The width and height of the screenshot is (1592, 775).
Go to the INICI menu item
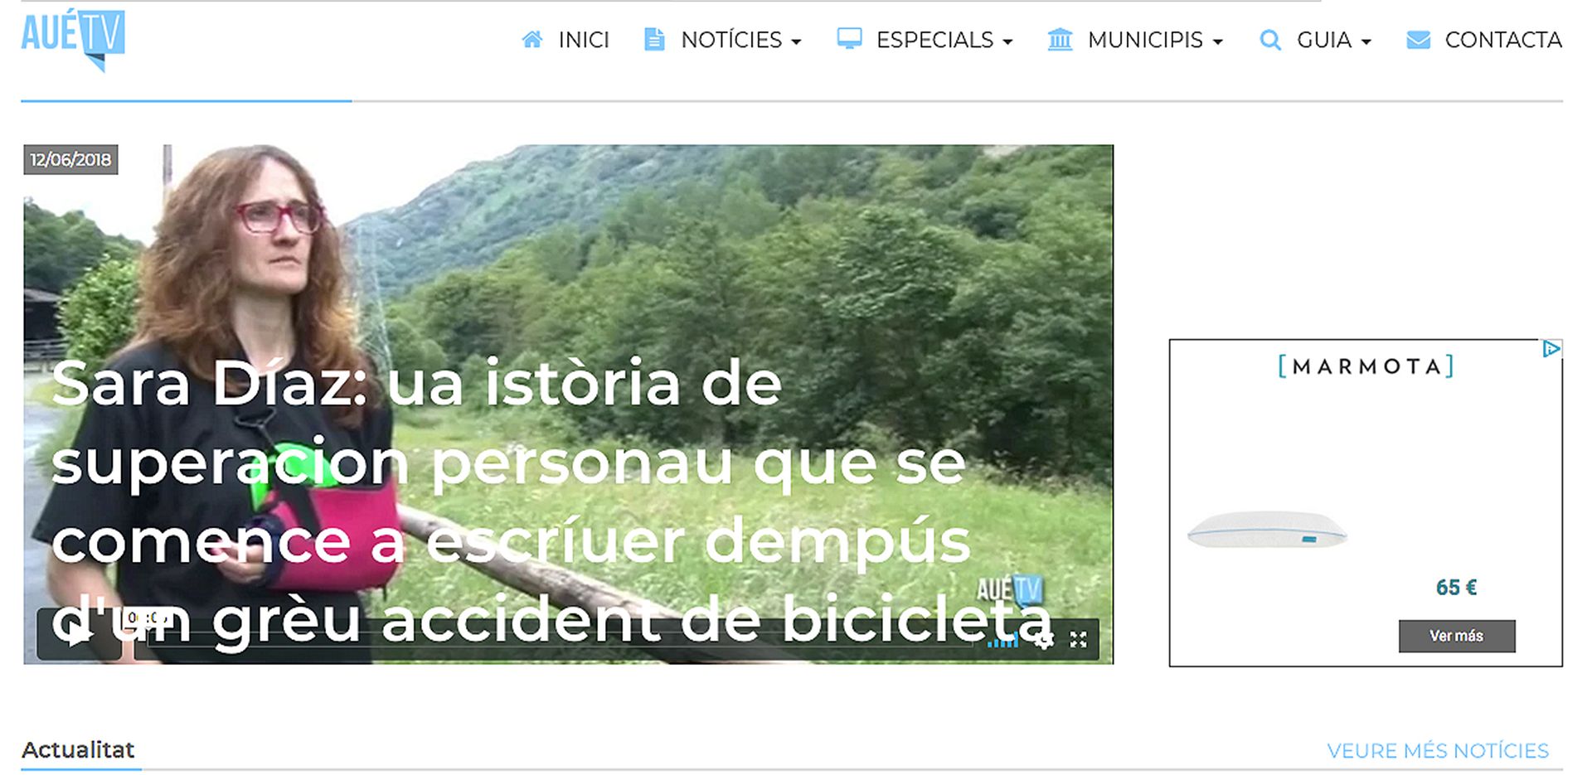pos(584,40)
